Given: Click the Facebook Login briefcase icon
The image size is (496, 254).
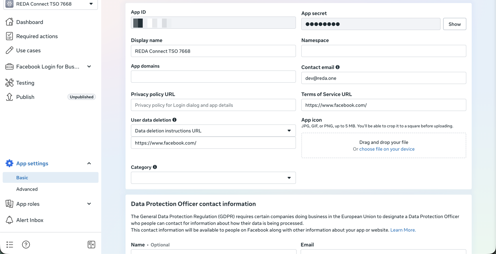Looking at the screenshot, I should pos(9,66).
